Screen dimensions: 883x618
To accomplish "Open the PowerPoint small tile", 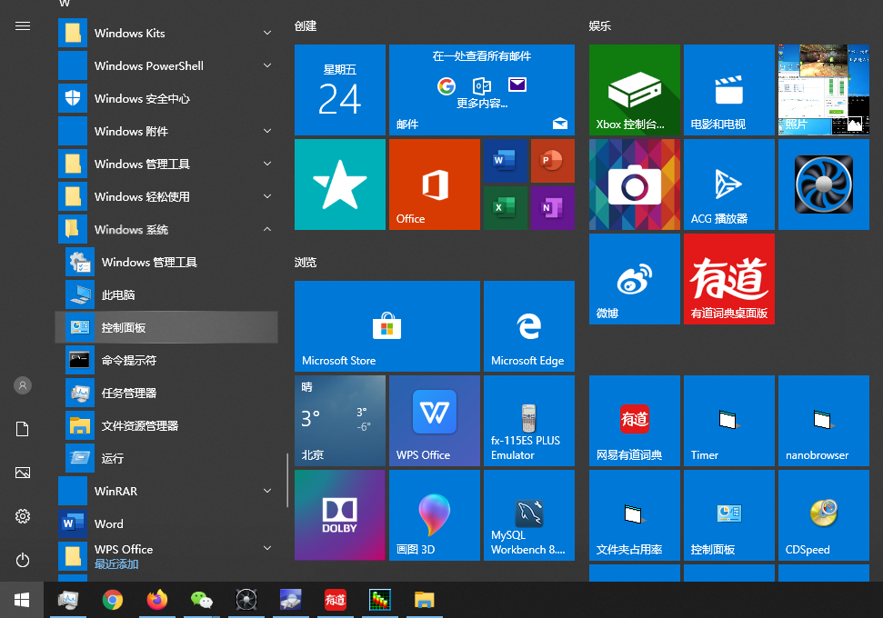I will tap(553, 161).
